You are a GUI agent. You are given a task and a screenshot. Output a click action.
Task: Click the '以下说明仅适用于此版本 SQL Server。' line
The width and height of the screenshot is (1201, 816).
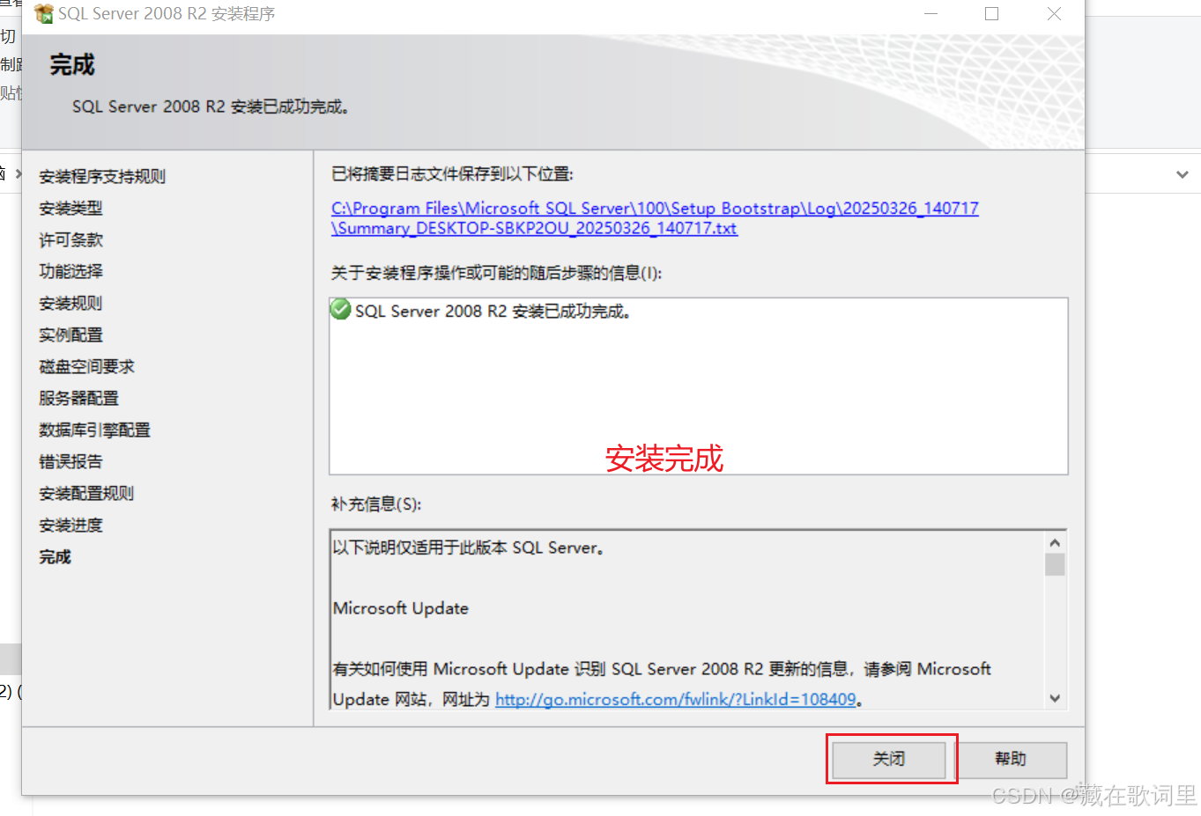coord(469,548)
